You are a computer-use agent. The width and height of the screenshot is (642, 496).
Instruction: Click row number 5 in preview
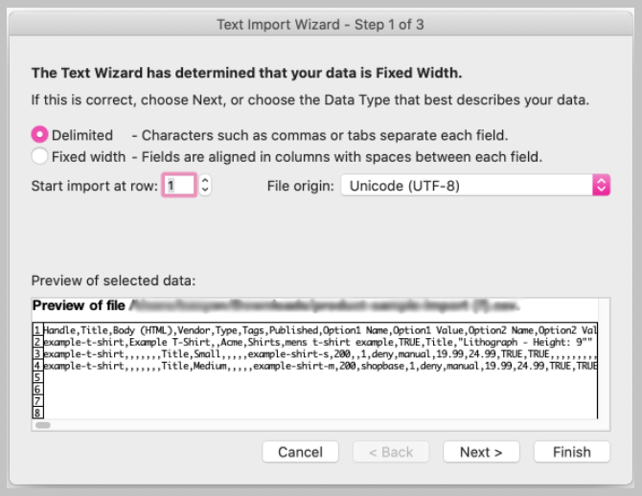click(x=37, y=377)
